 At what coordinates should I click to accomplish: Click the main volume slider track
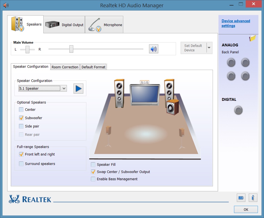tap(96, 49)
